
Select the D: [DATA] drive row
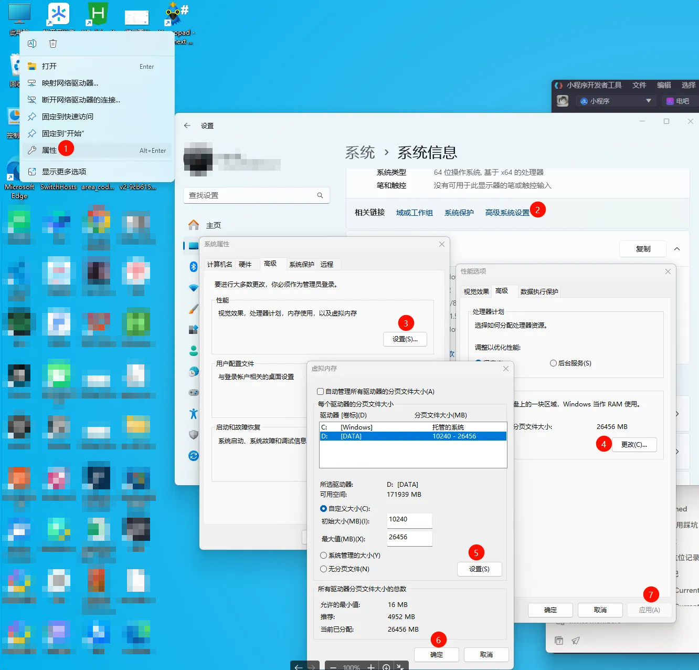[x=413, y=436]
